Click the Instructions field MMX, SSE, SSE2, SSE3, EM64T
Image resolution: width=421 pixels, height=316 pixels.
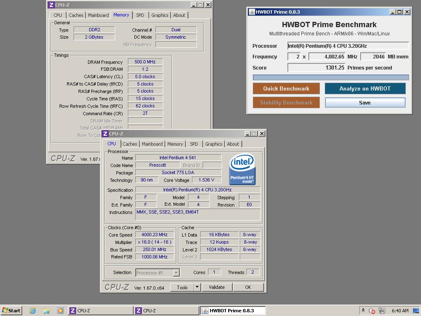198,215
